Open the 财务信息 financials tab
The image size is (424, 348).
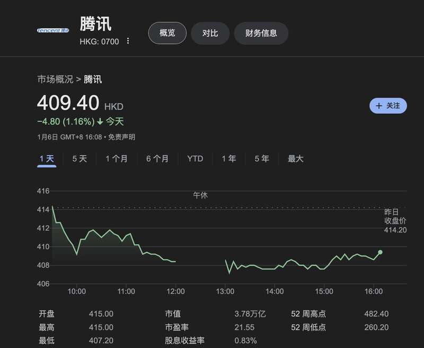tap(261, 33)
